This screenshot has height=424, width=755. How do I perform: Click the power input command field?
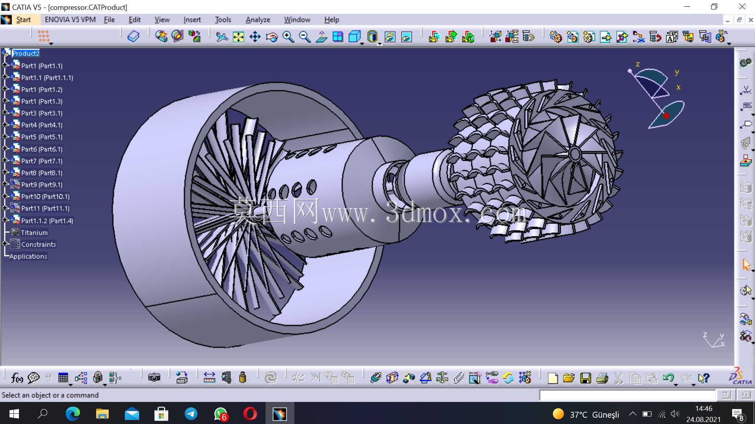627,395
